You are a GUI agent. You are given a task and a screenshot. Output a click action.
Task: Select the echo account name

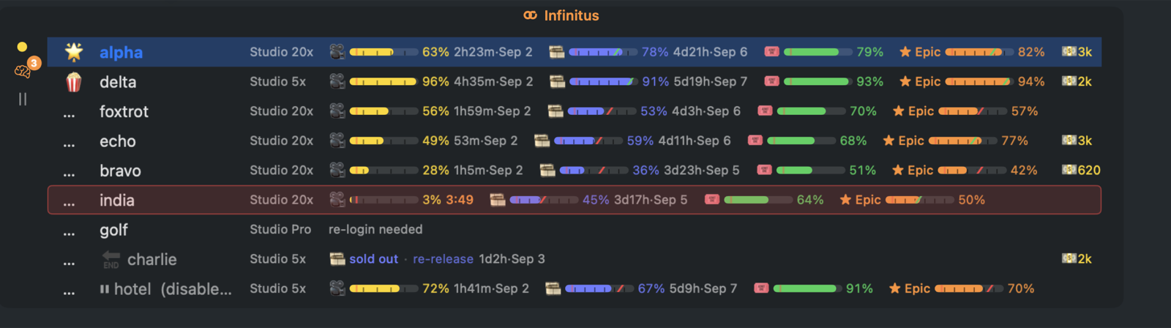coord(118,141)
